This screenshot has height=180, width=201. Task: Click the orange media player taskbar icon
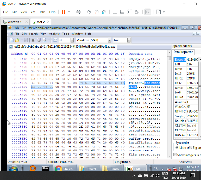(33, 168)
